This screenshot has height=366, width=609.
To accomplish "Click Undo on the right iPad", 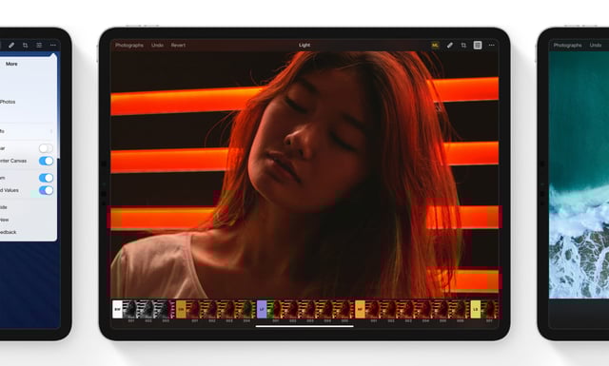I will (x=596, y=45).
